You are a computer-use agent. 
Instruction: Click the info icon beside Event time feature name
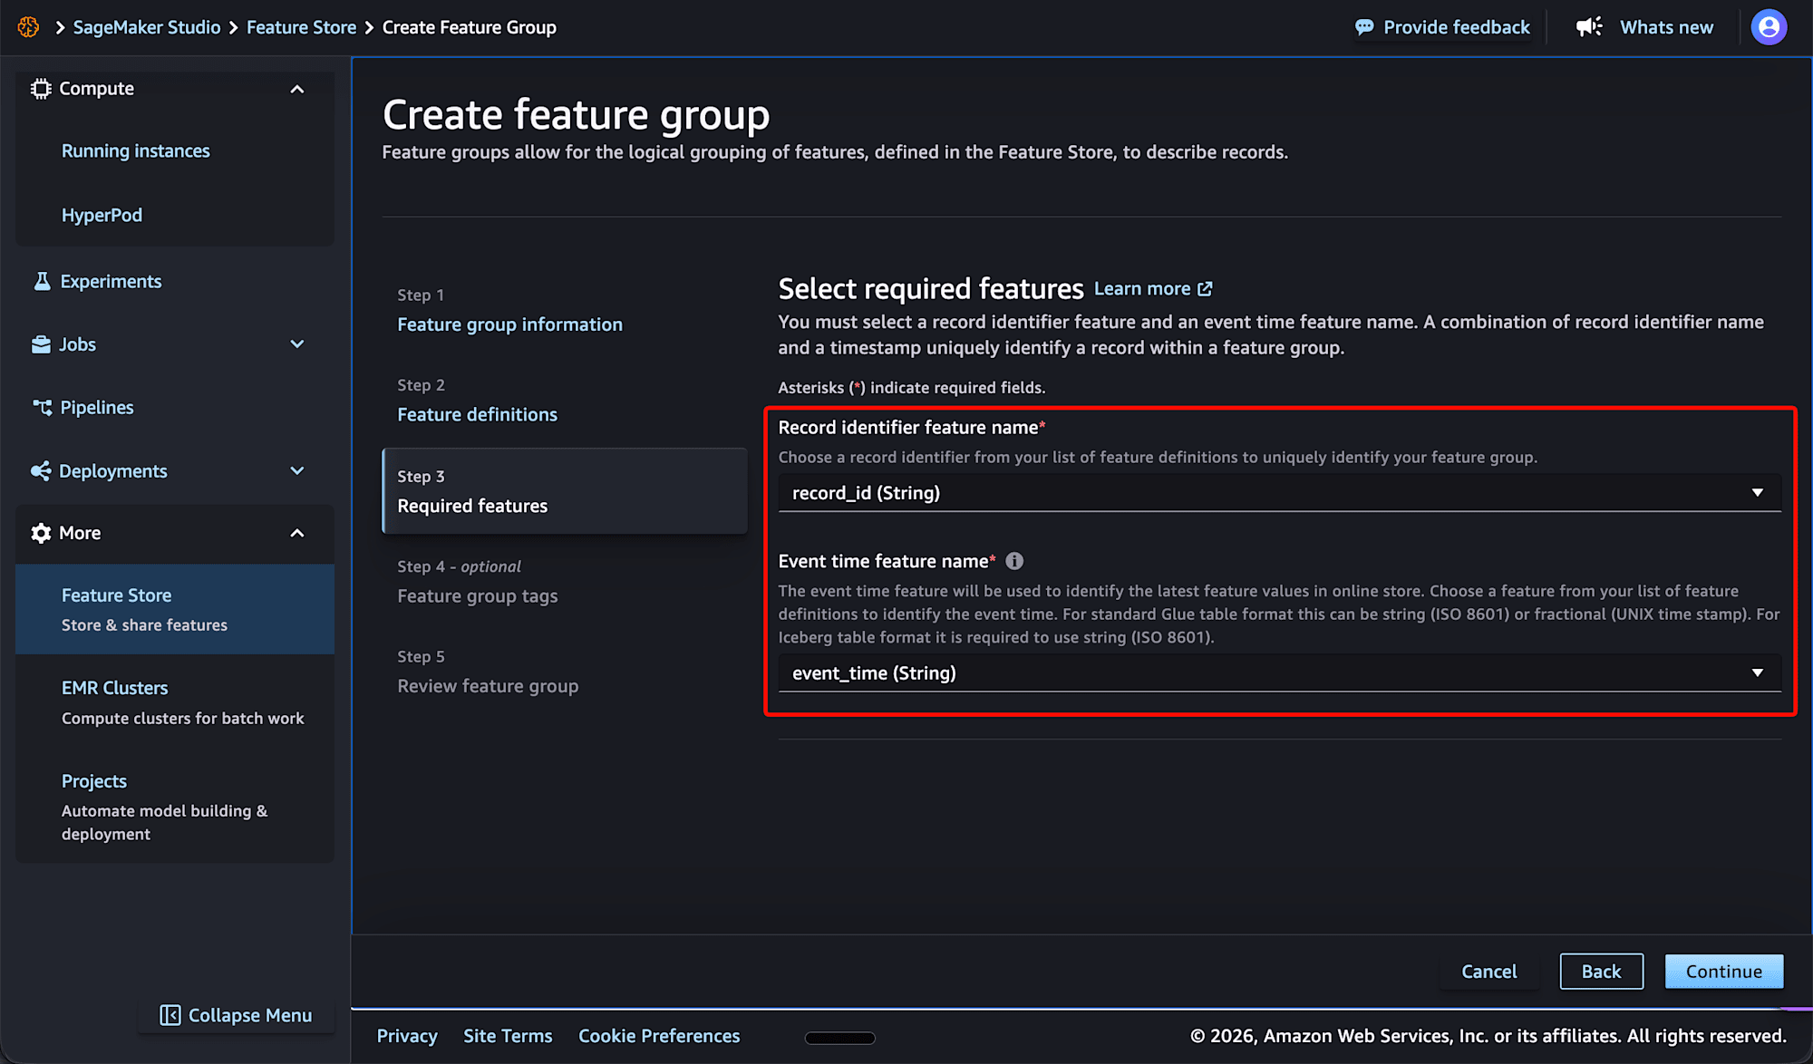click(x=1014, y=561)
